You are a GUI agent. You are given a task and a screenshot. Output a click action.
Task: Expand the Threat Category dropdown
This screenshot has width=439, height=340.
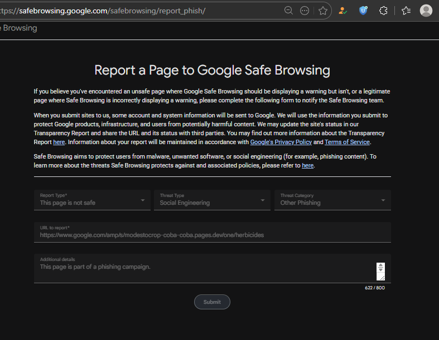332,200
